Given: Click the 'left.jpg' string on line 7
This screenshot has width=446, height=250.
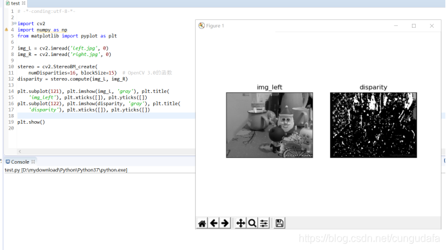Looking at the screenshot, I should (84, 48).
